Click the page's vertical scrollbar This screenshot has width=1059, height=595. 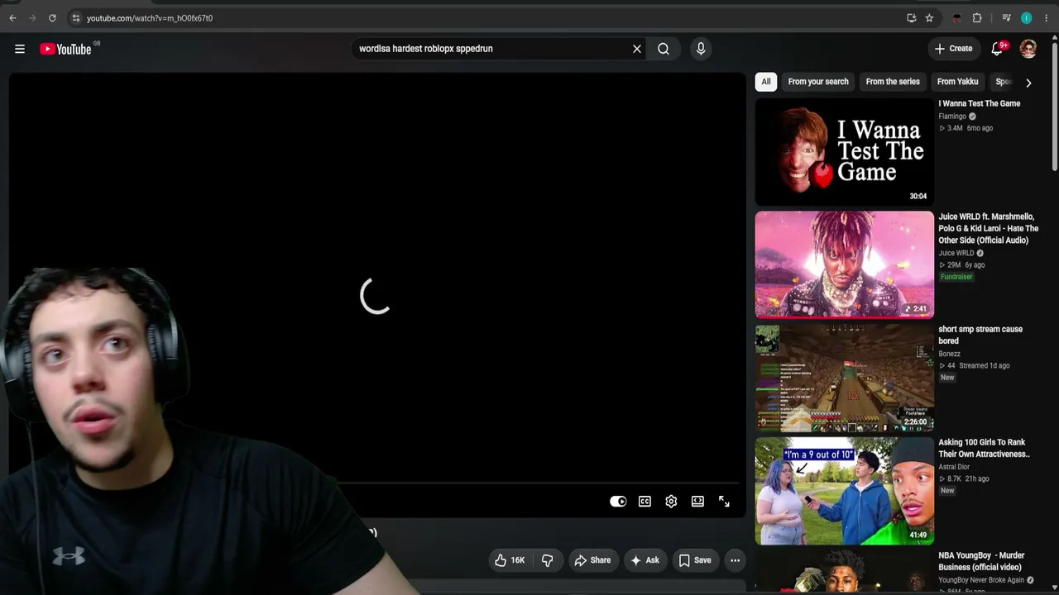1054,107
